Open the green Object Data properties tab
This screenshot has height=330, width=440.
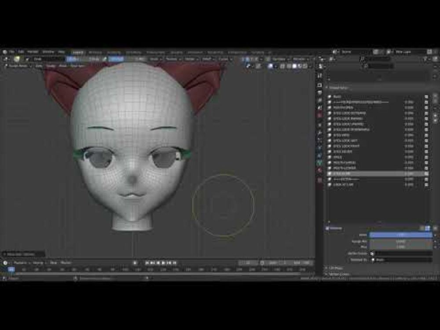pos(320,163)
